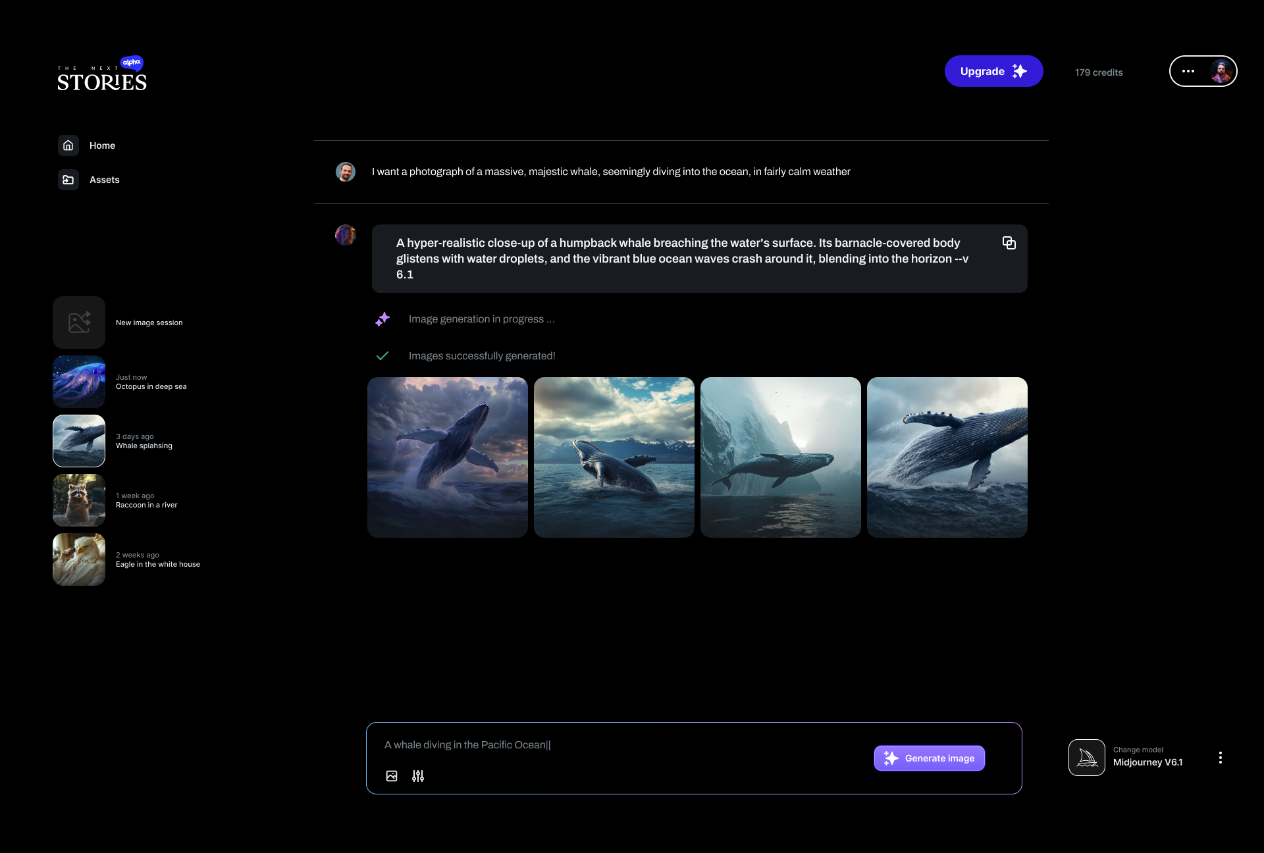Open vertical three-dot menu beside model

1220,758
